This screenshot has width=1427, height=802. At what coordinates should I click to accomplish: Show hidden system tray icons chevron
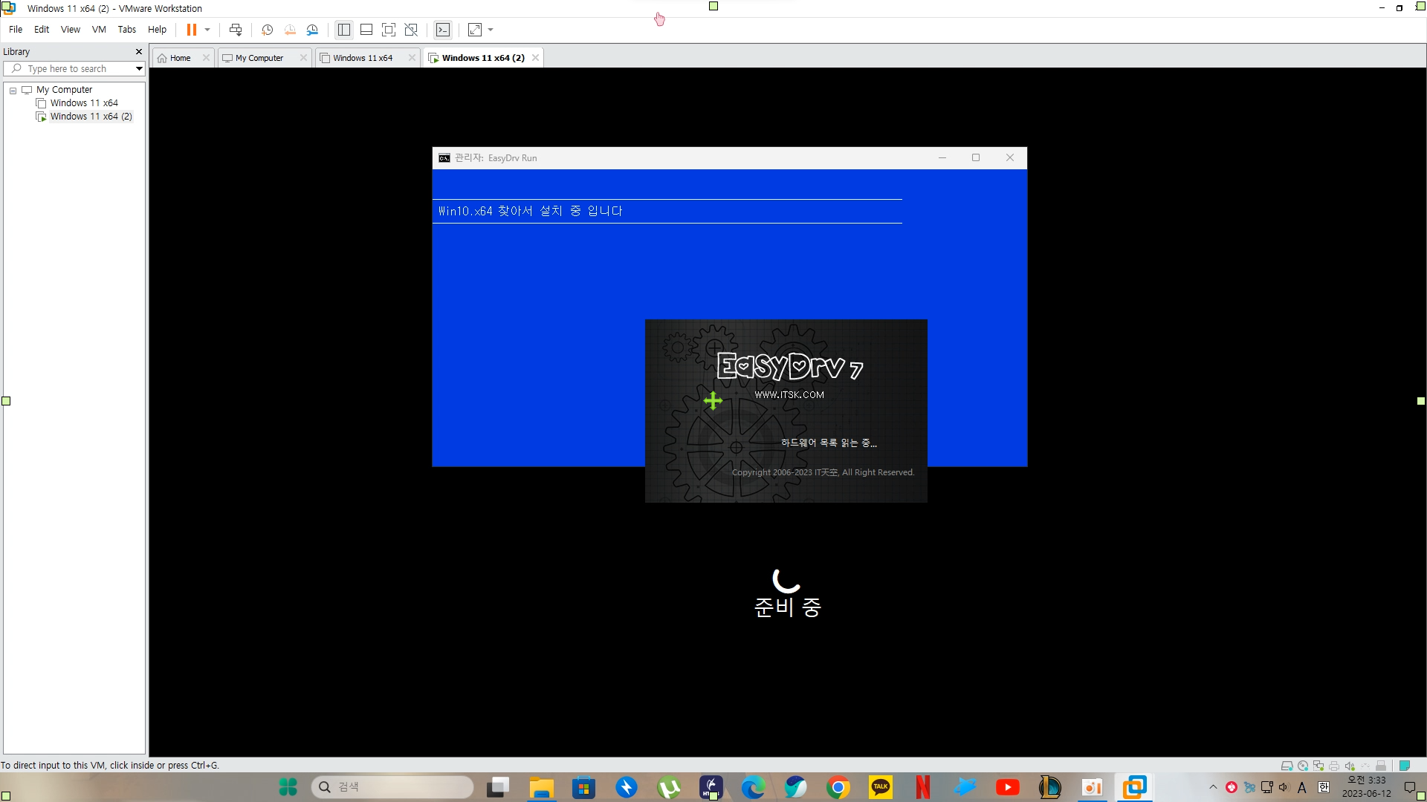1213,787
